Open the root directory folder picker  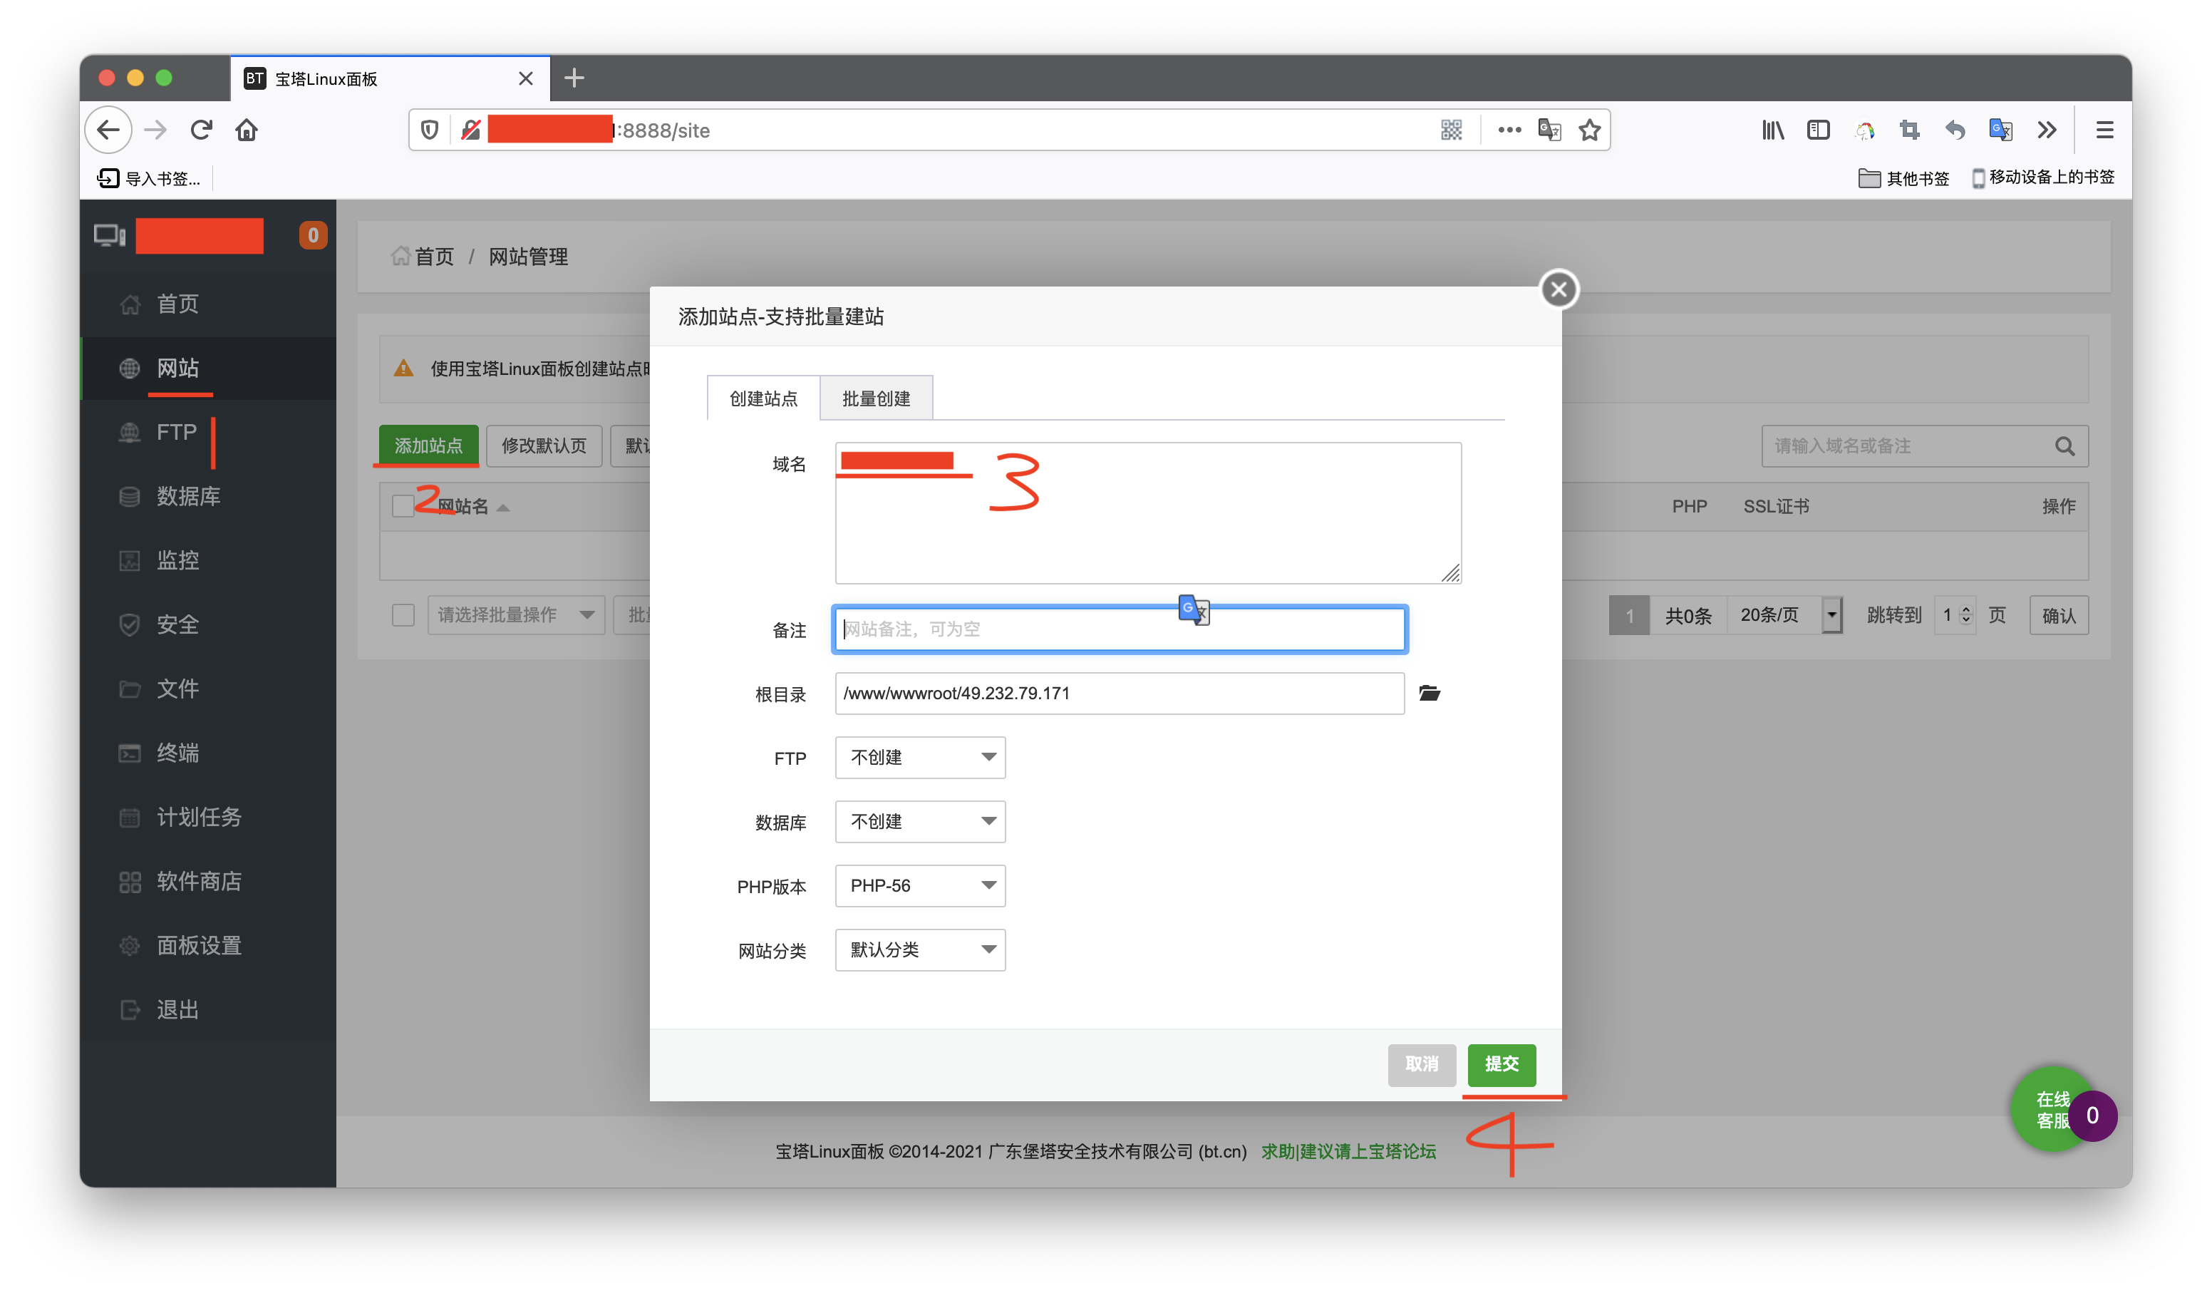point(1430,693)
